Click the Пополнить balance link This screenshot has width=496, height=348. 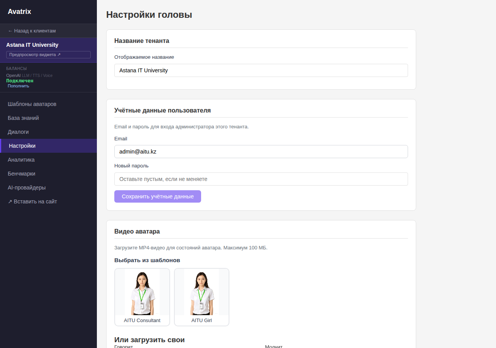(x=18, y=86)
